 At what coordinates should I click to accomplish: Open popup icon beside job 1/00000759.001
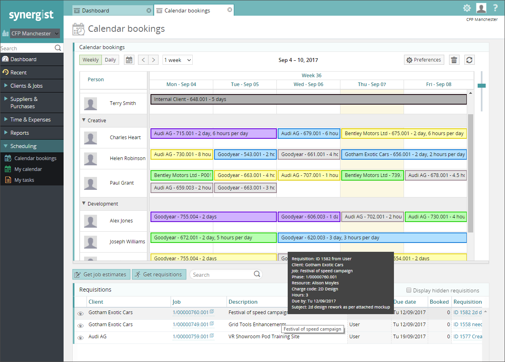click(x=212, y=336)
